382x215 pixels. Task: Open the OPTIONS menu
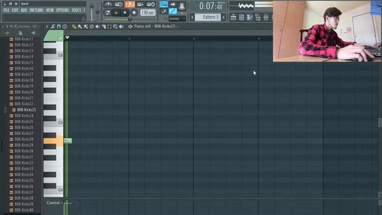tap(63, 10)
